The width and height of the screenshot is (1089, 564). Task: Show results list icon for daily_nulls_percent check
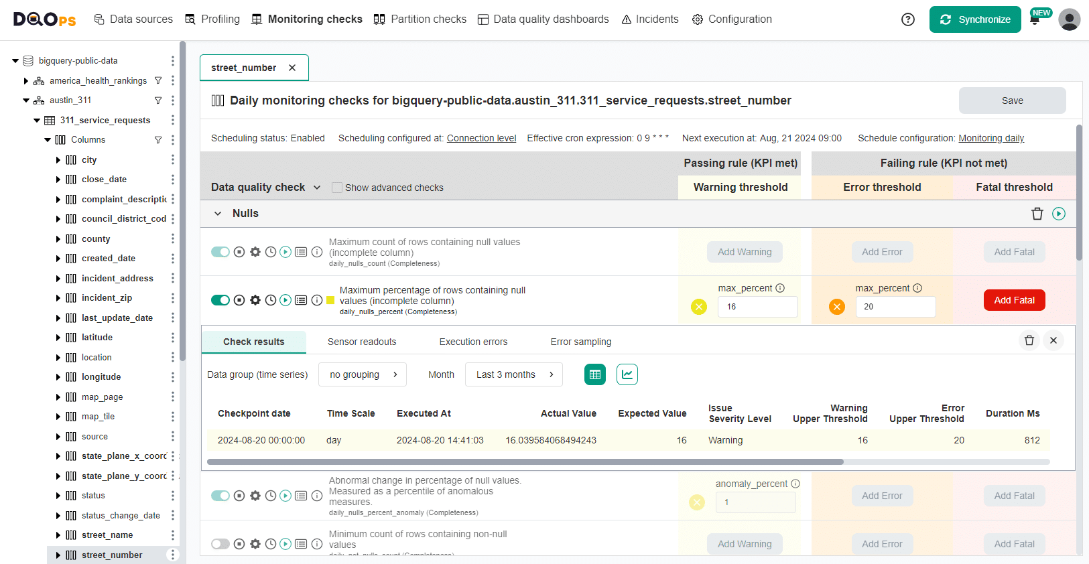[x=301, y=300]
